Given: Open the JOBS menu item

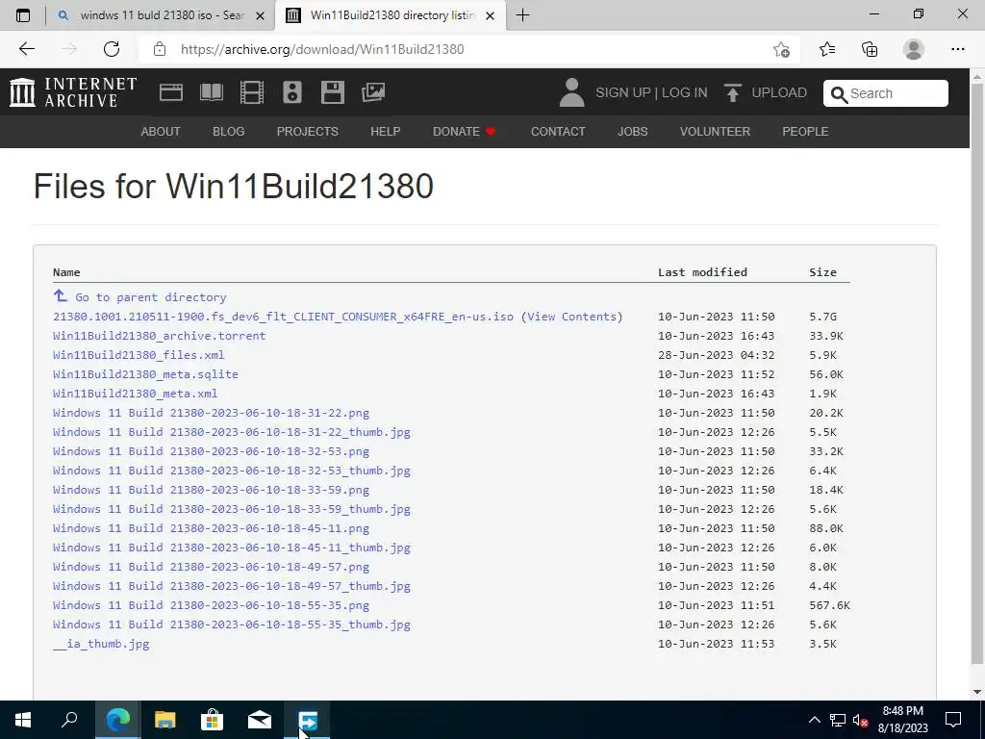Looking at the screenshot, I should pos(633,131).
